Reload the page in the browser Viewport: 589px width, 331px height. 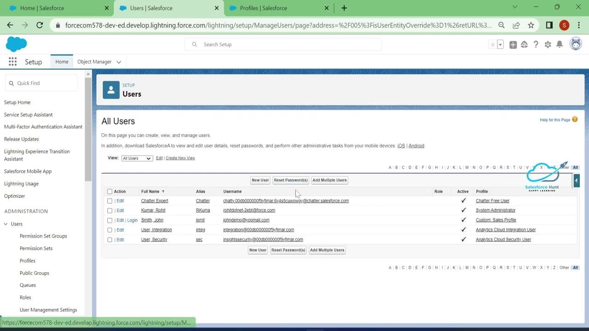(40, 25)
